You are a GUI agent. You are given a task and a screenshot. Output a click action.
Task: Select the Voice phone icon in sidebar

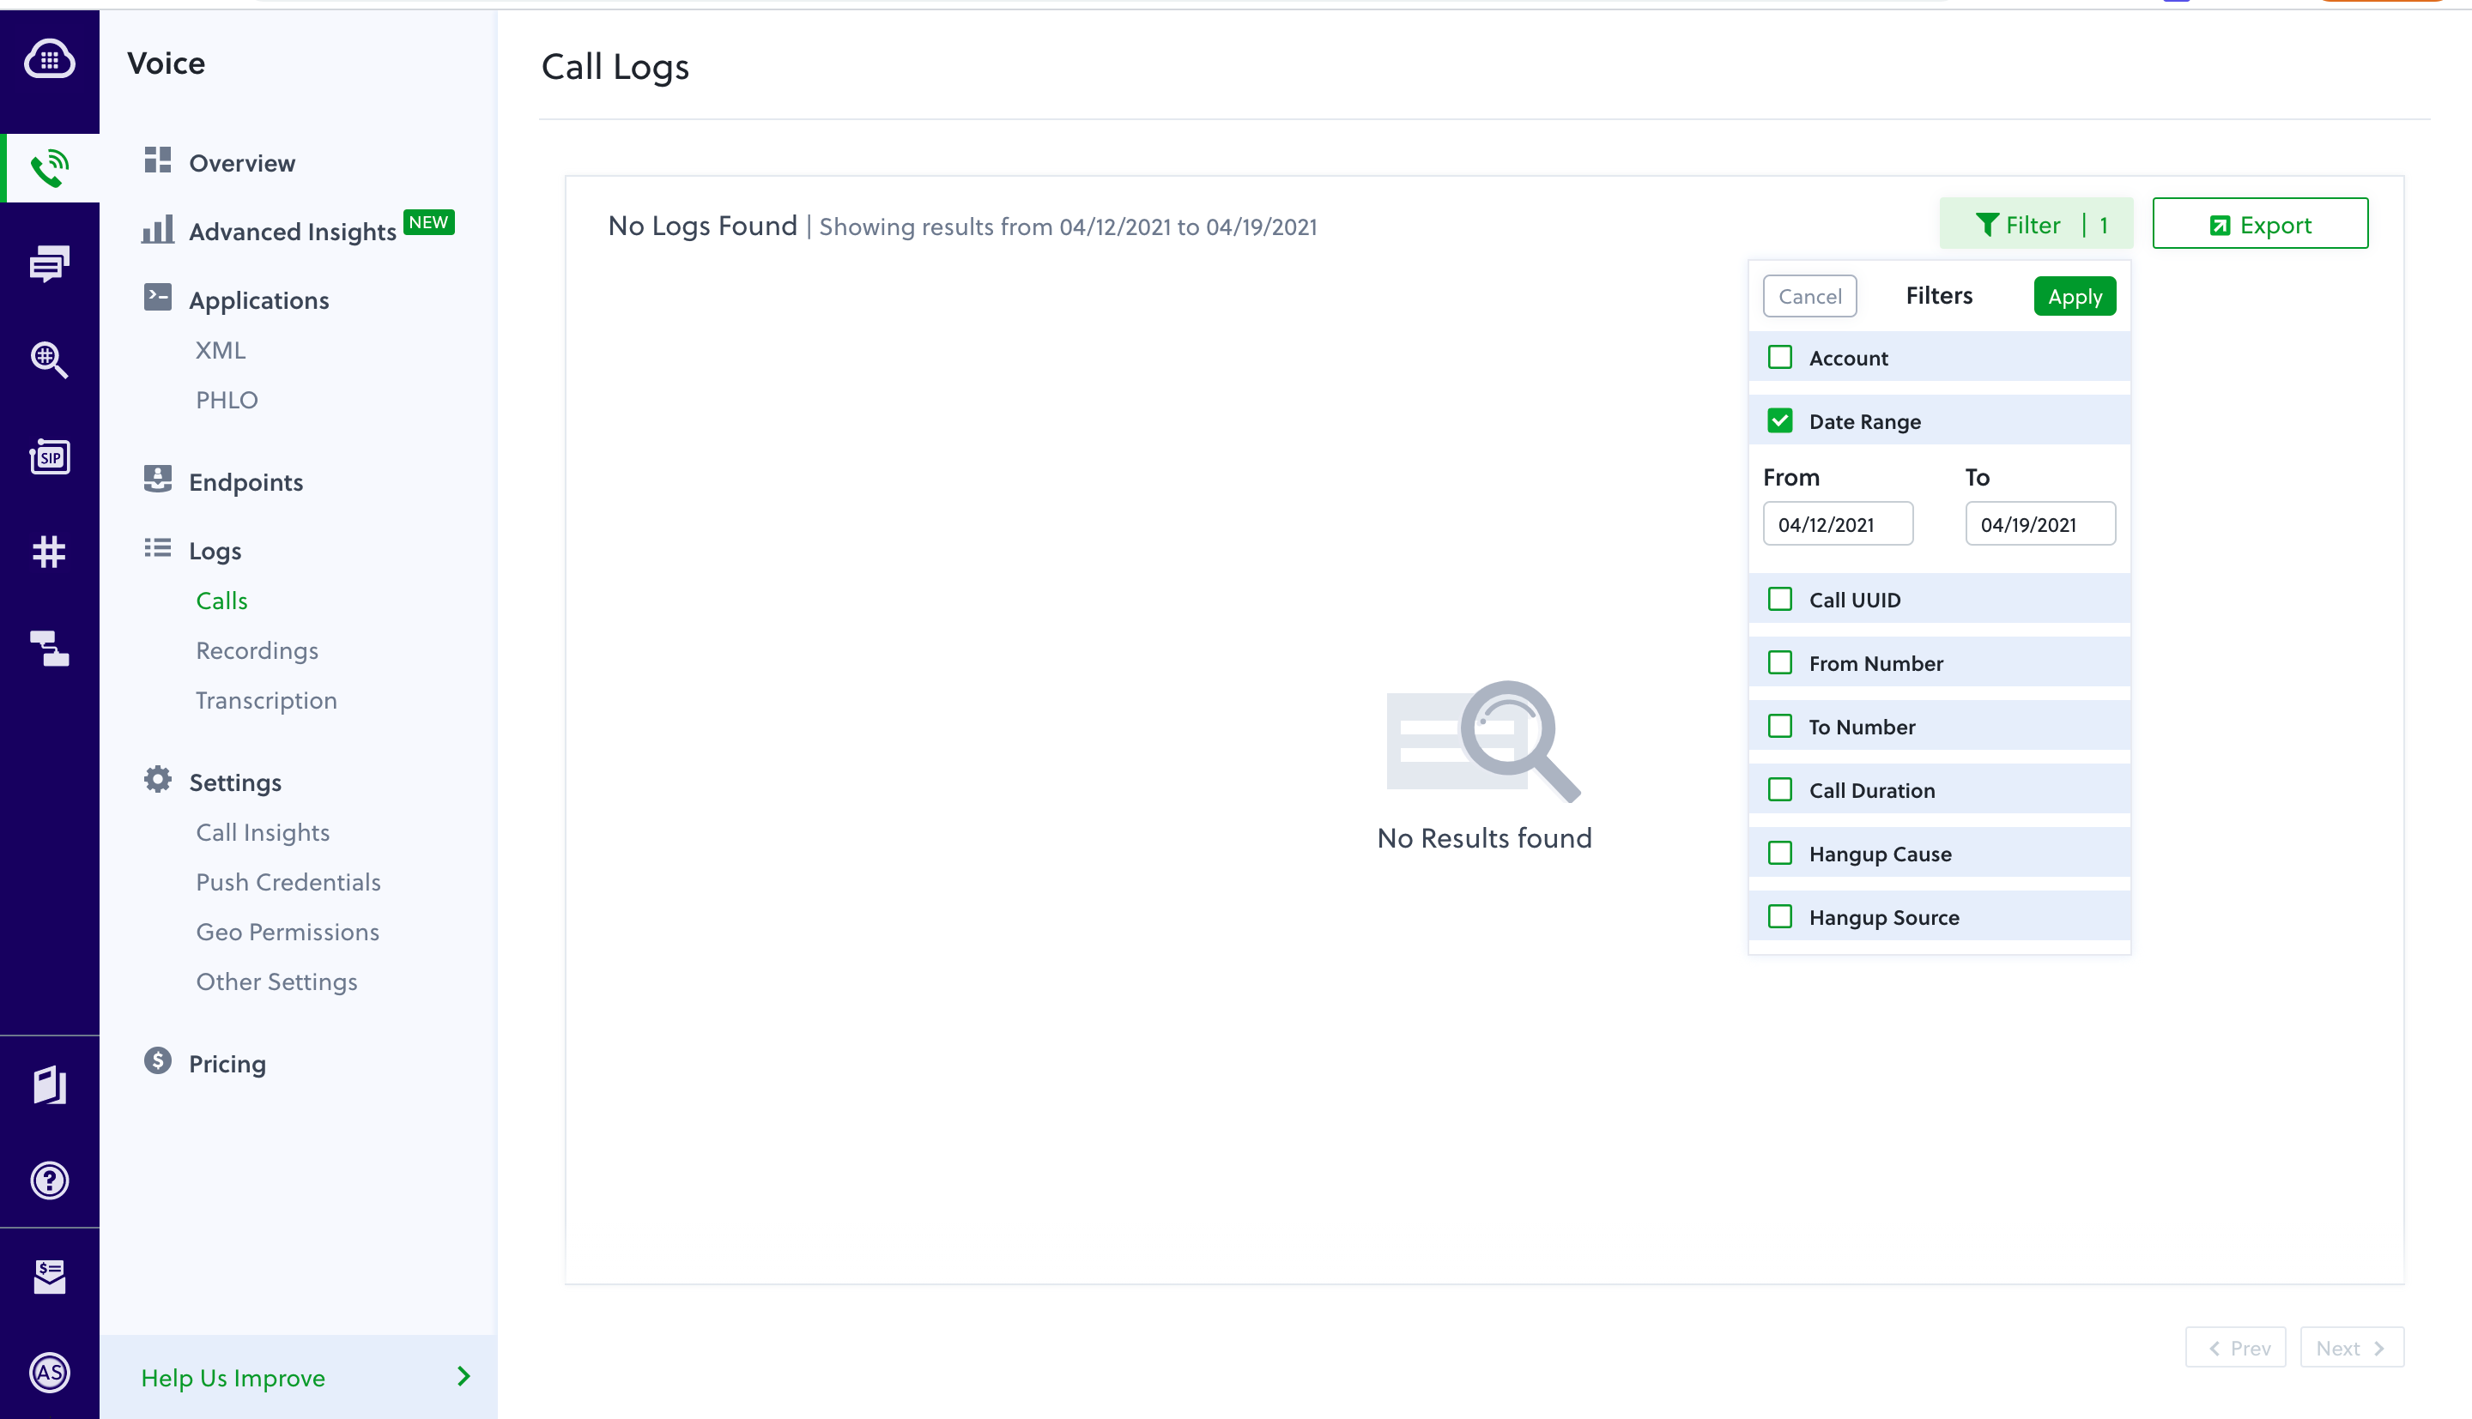(50, 169)
